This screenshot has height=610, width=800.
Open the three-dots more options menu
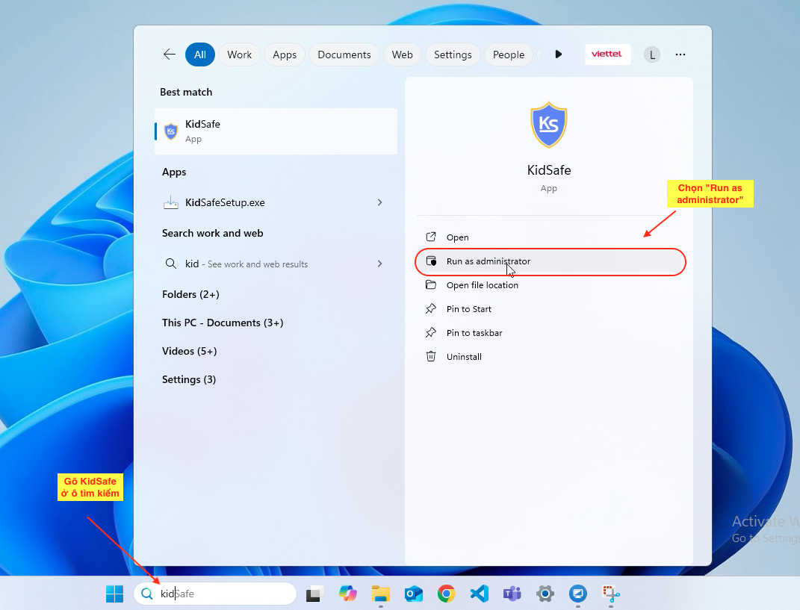point(680,55)
